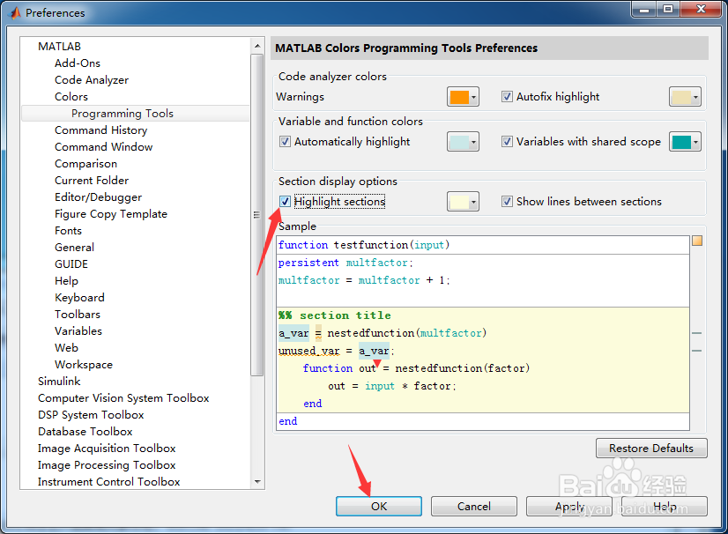Image resolution: width=728 pixels, height=534 pixels.
Task: Click 'function testfunction(input)' sample line
Action: (x=364, y=245)
